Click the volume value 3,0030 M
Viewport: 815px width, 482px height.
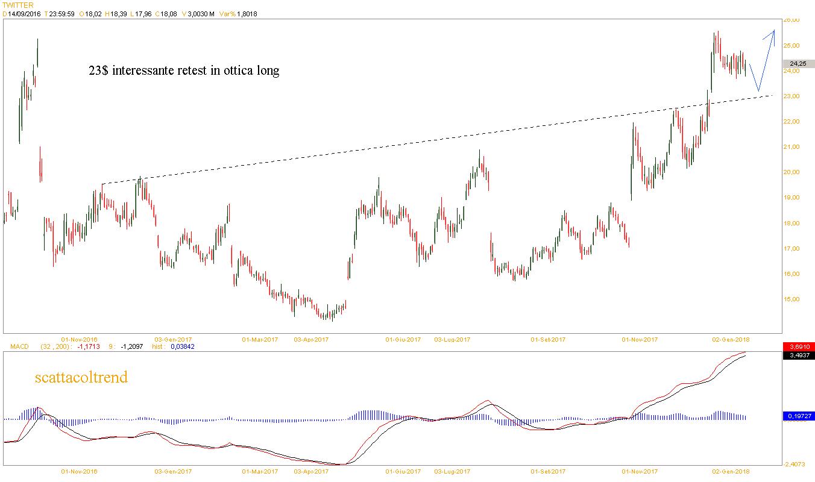pyautogui.click(x=201, y=14)
